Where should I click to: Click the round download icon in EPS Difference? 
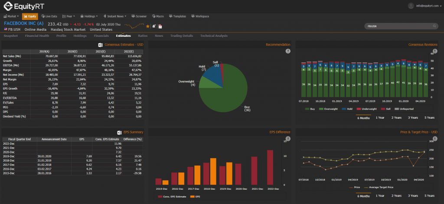pos(288,139)
